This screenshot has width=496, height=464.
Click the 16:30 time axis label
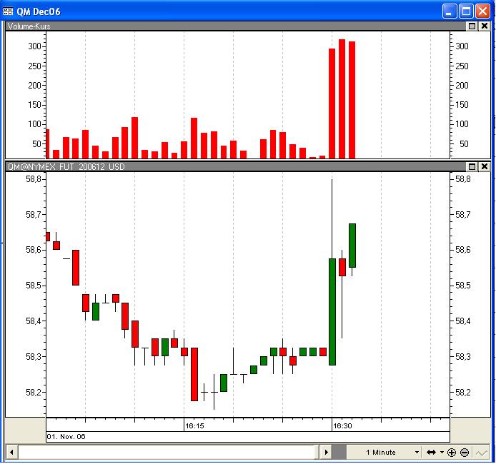click(x=342, y=425)
